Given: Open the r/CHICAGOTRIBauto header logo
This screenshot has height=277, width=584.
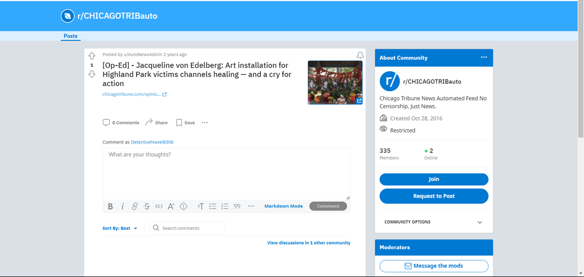Looking at the screenshot, I should click(67, 16).
